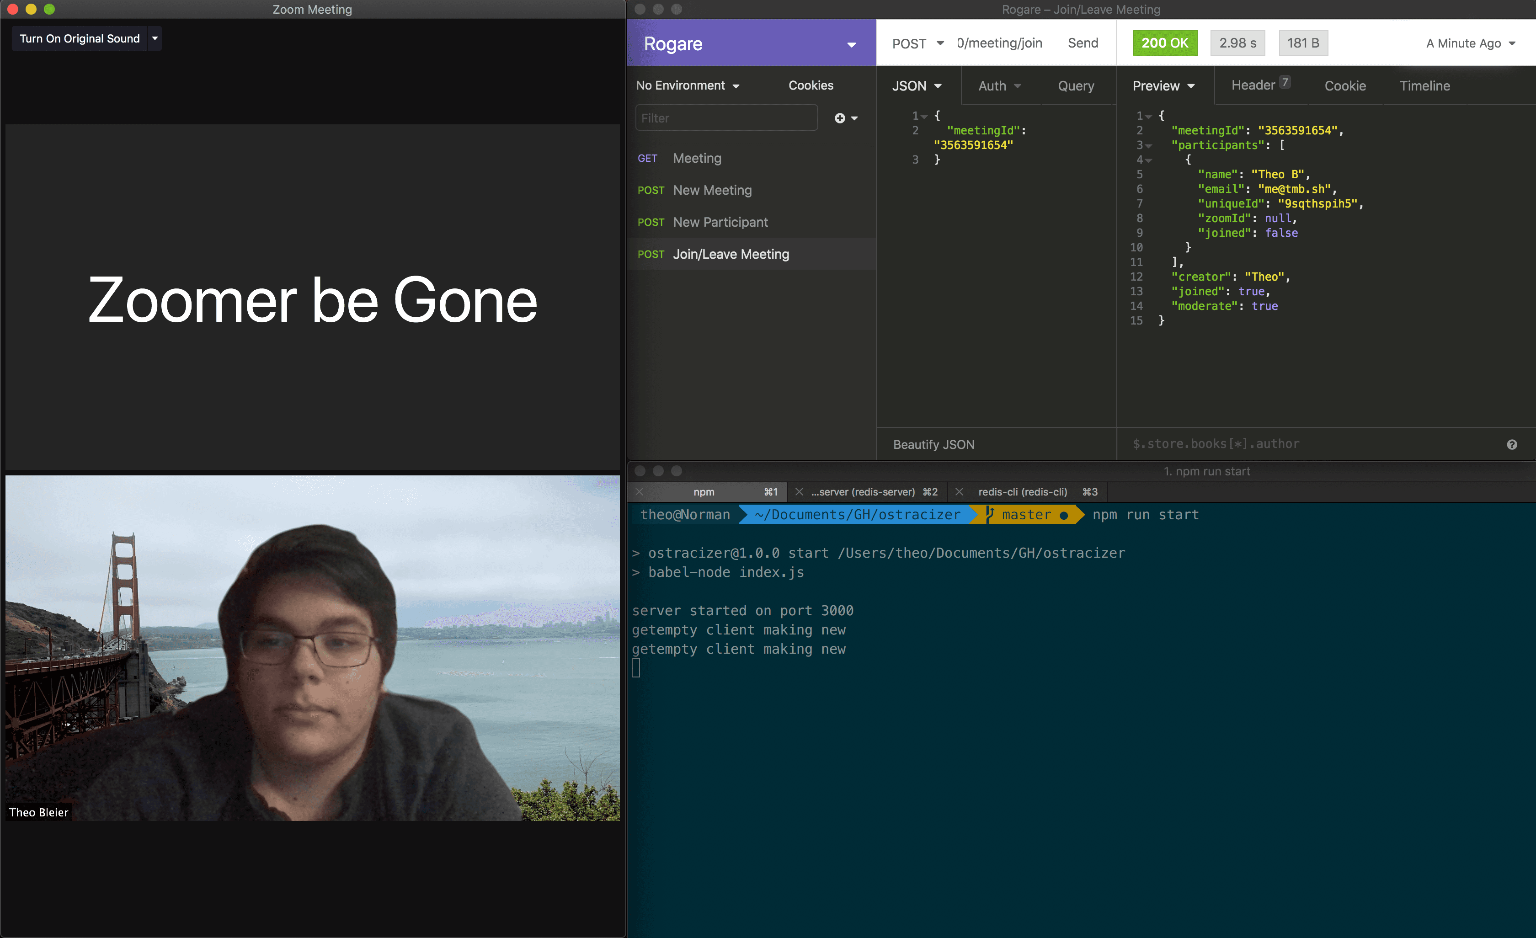This screenshot has height=938, width=1536.
Task: Close the redis-cli terminal tab
Action: [960, 492]
